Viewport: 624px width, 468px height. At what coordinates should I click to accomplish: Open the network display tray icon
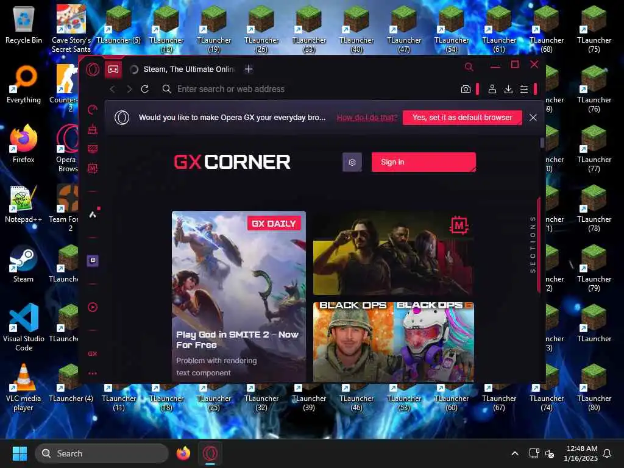pos(534,453)
